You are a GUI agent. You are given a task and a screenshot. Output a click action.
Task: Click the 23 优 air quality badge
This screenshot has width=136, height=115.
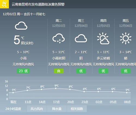click(23, 71)
